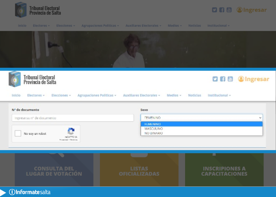The width and height of the screenshot is (276, 197).
Task: Click the YouTube icon in foreground header
Action: pyautogui.click(x=230, y=79)
